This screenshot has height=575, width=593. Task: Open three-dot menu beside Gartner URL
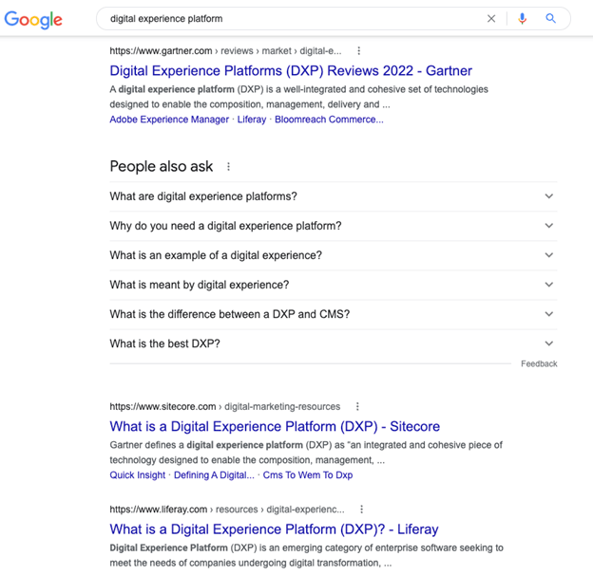tap(359, 50)
